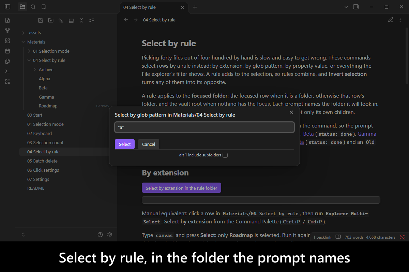Switch to editing view pencil icon
Image resolution: width=409 pixels, height=272 pixels.
point(391,20)
